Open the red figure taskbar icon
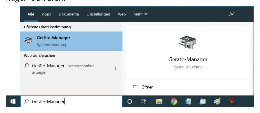The height and width of the screenshot is (113, 260). point(232,101)
